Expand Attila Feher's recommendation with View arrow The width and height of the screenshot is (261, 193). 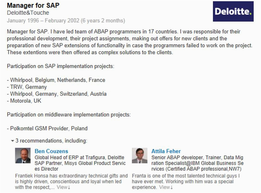(x=166, y=187)
